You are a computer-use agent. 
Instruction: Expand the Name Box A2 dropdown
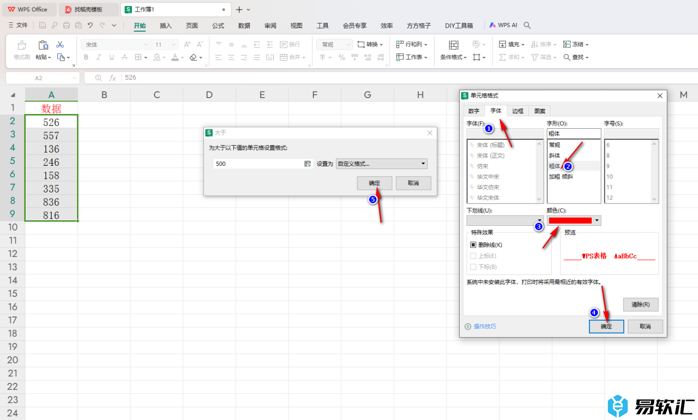click(x=74, y=78)
